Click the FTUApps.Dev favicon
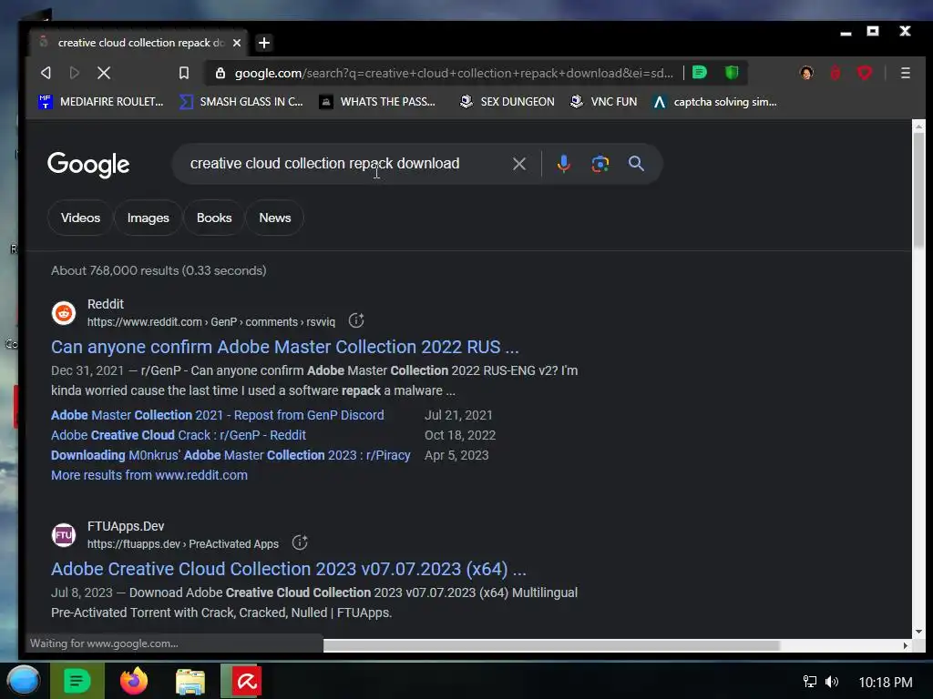 pos(64,535)
